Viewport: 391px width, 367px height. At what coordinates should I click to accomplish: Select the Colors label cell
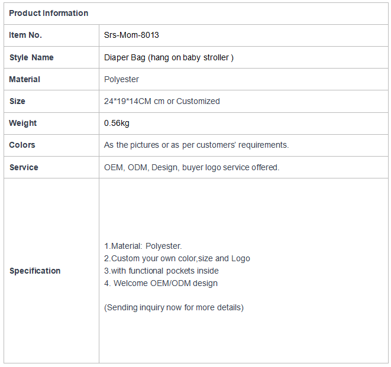pos(51,145)
